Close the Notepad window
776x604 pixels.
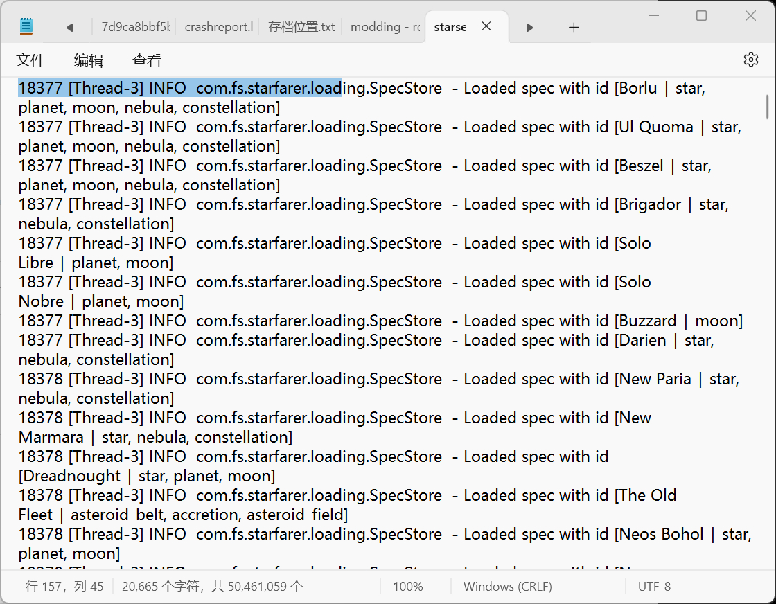coord(750,16)
